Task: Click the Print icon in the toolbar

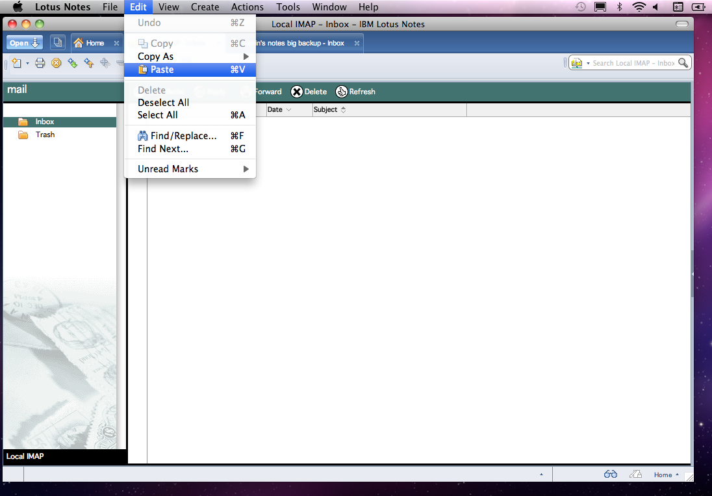Action: pos(40,63)
